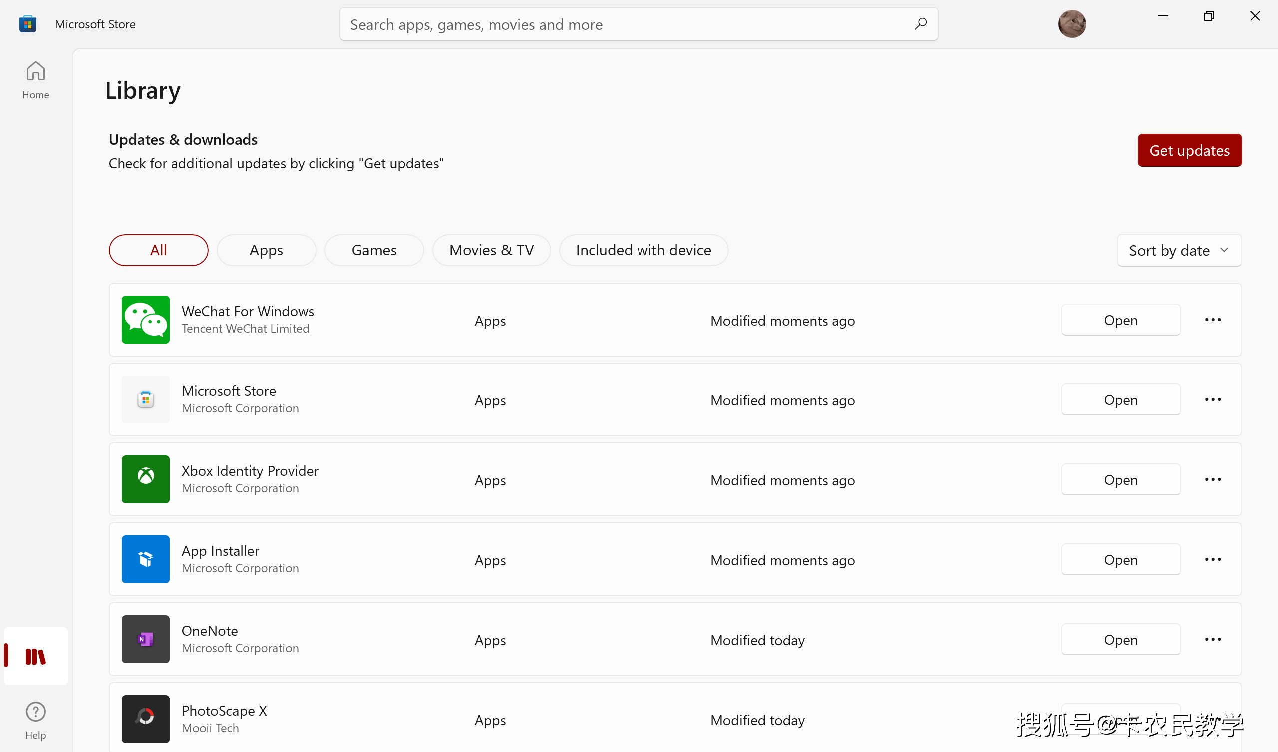Screen dimensions: 1278x752
Task: Open Help in the sidebar
Action: pyautogui.click(x=35, y=721)
